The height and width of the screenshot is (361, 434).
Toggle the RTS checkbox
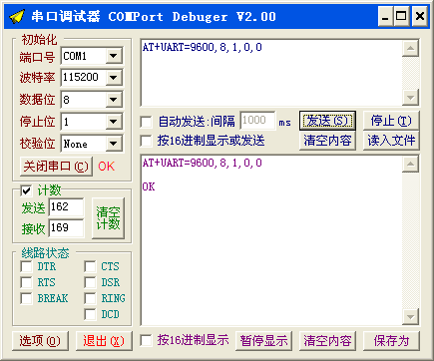point(26,282)
